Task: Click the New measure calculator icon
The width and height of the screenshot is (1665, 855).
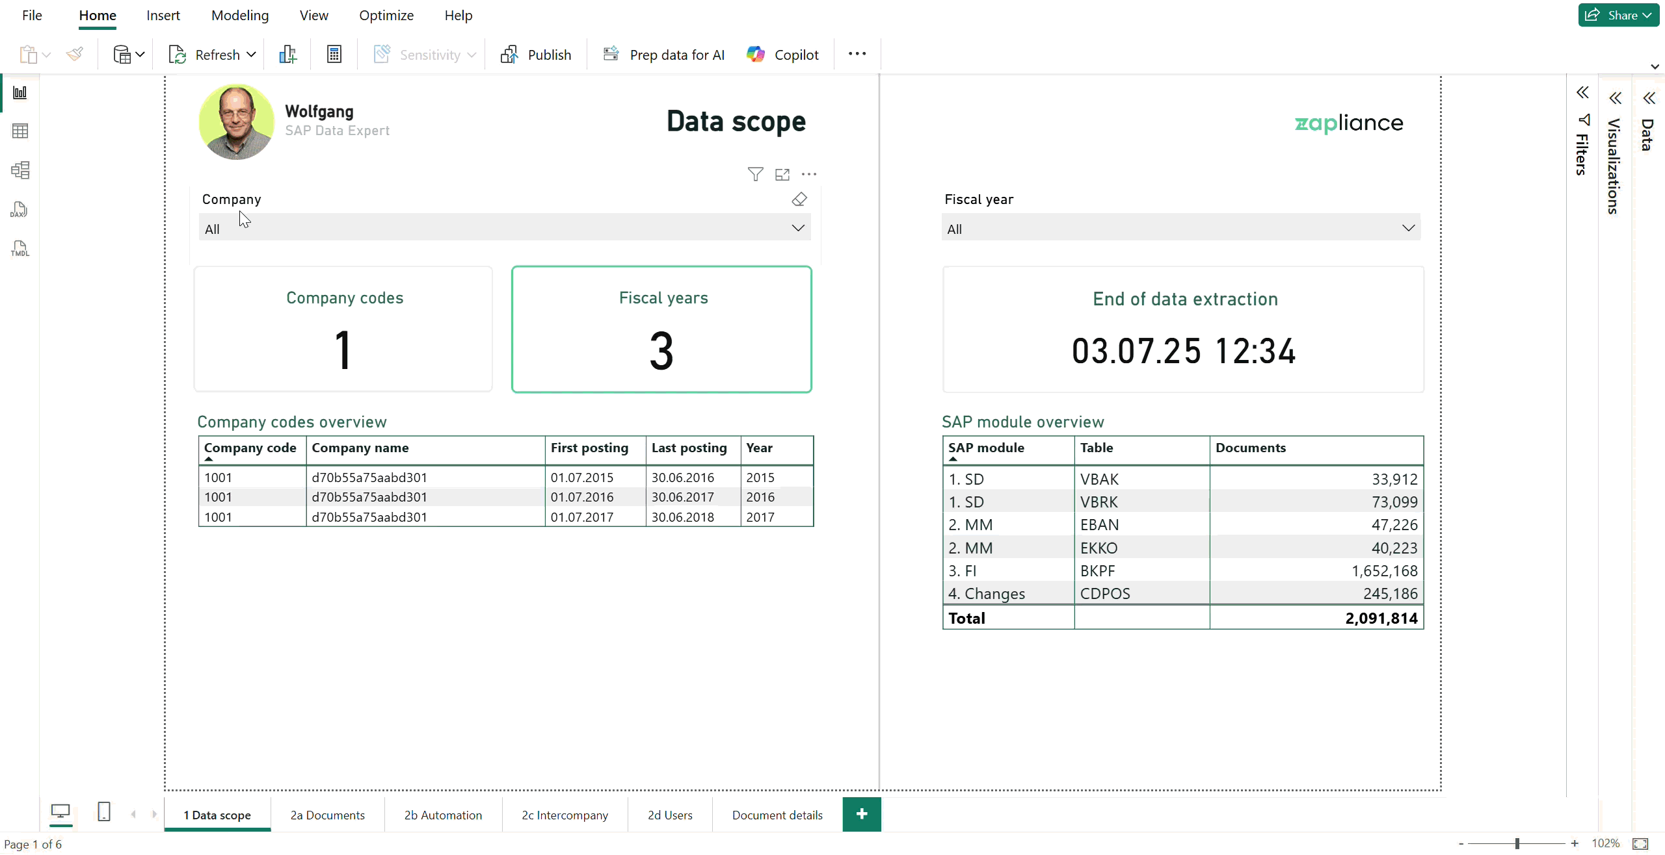Action: [x=334, y=55]
